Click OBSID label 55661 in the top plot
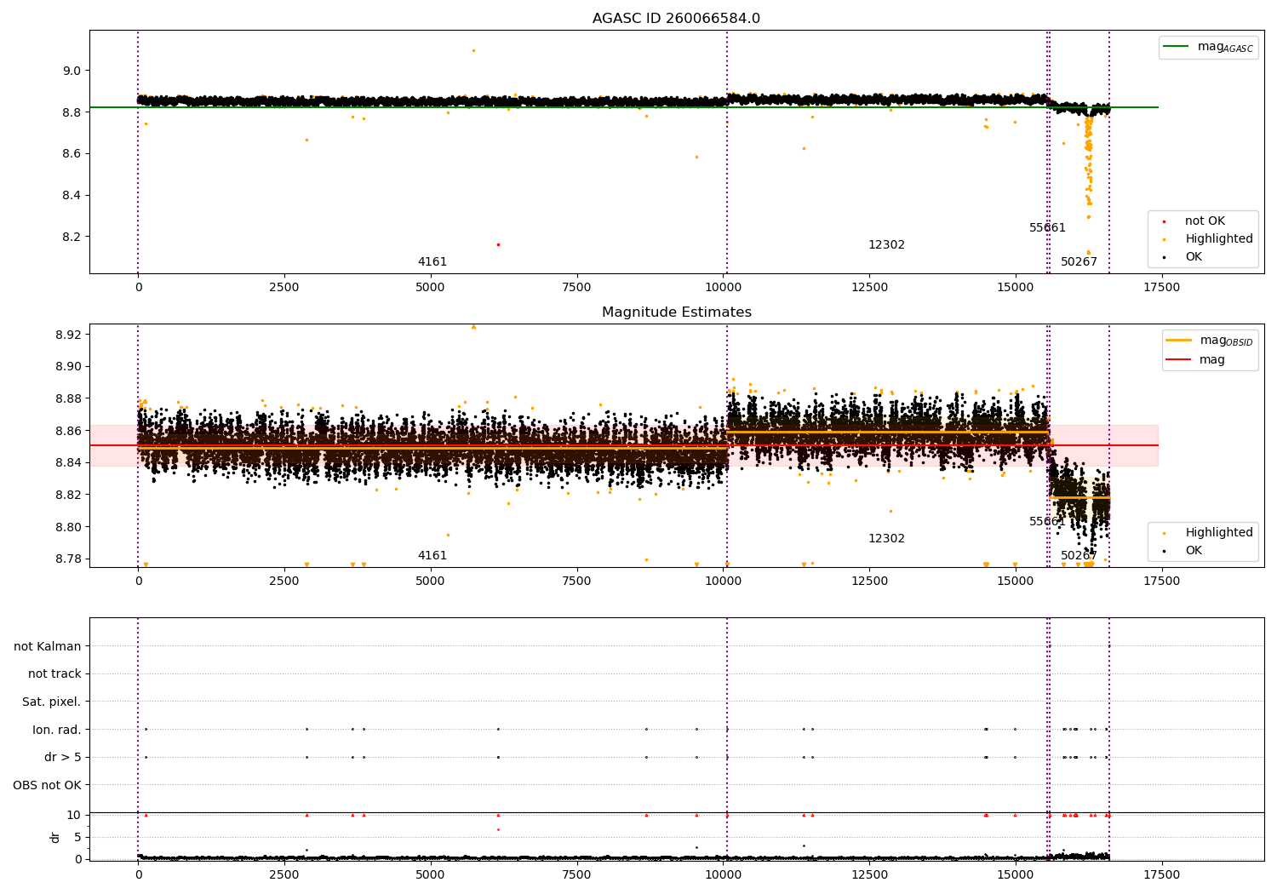 coord(1047,228)
